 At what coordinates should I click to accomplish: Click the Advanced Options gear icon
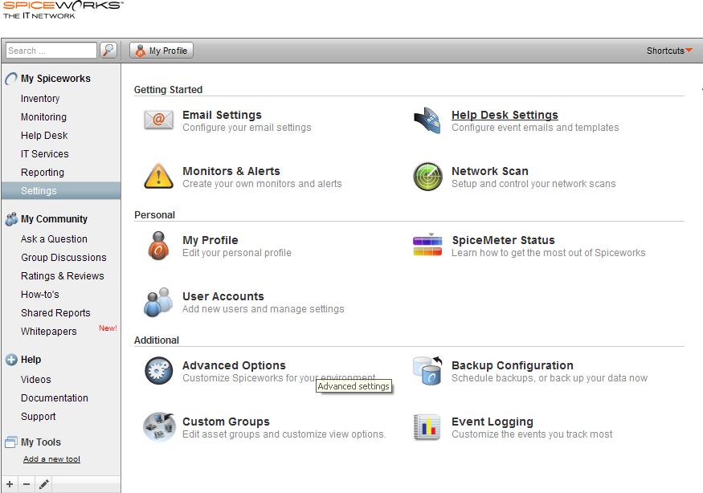point(159,371)
